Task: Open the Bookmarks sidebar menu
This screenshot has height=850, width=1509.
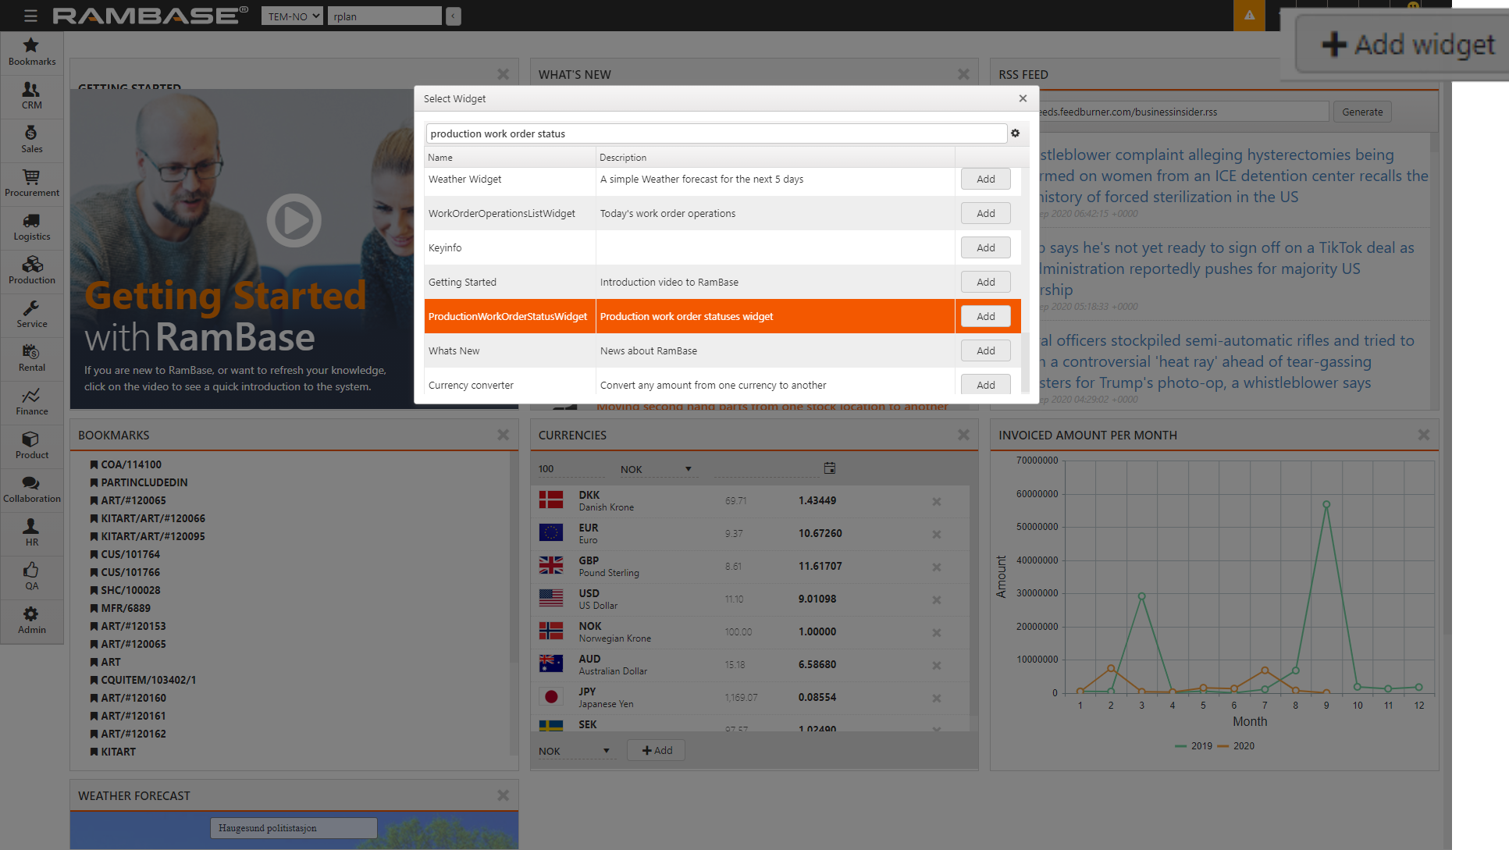Action: [31, 52]
